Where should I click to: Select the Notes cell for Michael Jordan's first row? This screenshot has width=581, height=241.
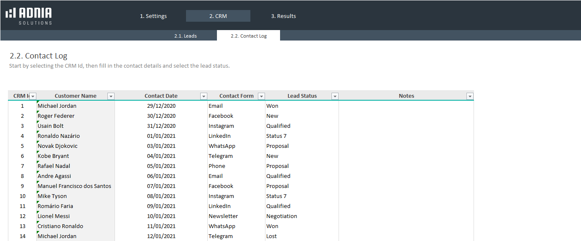[406, 106]
